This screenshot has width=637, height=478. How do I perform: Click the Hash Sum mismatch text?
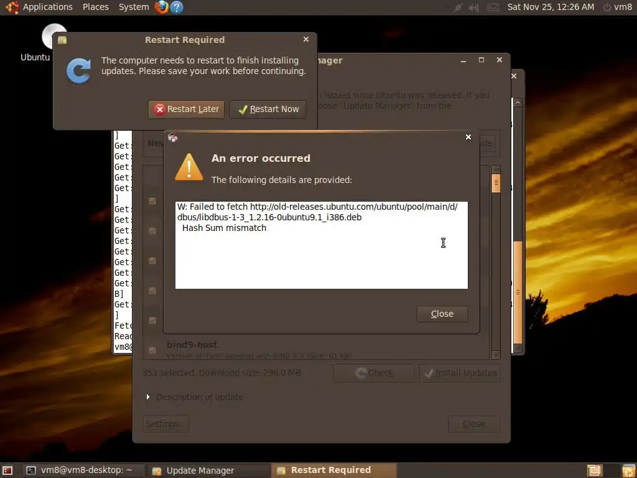[x=224, y=228]
